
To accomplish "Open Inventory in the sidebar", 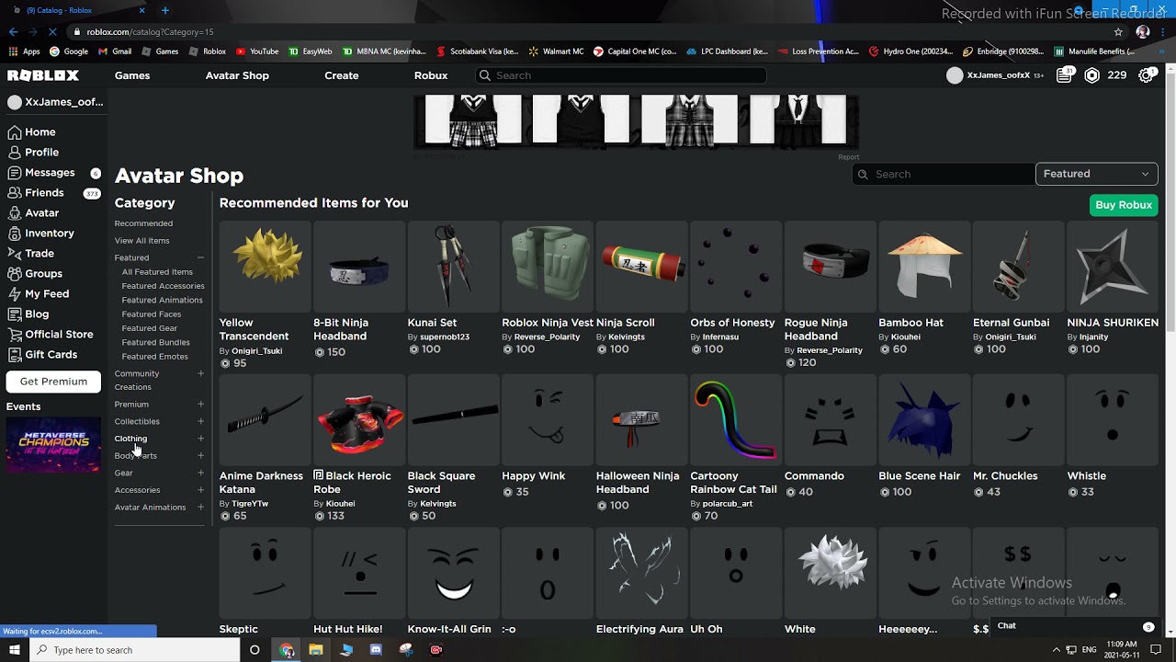I will (x=41, y=233).
